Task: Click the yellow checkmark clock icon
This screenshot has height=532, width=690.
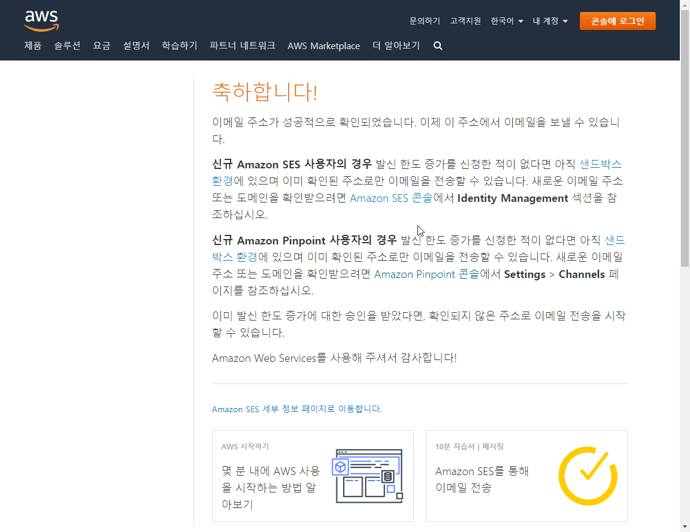Action: [588, 476]
